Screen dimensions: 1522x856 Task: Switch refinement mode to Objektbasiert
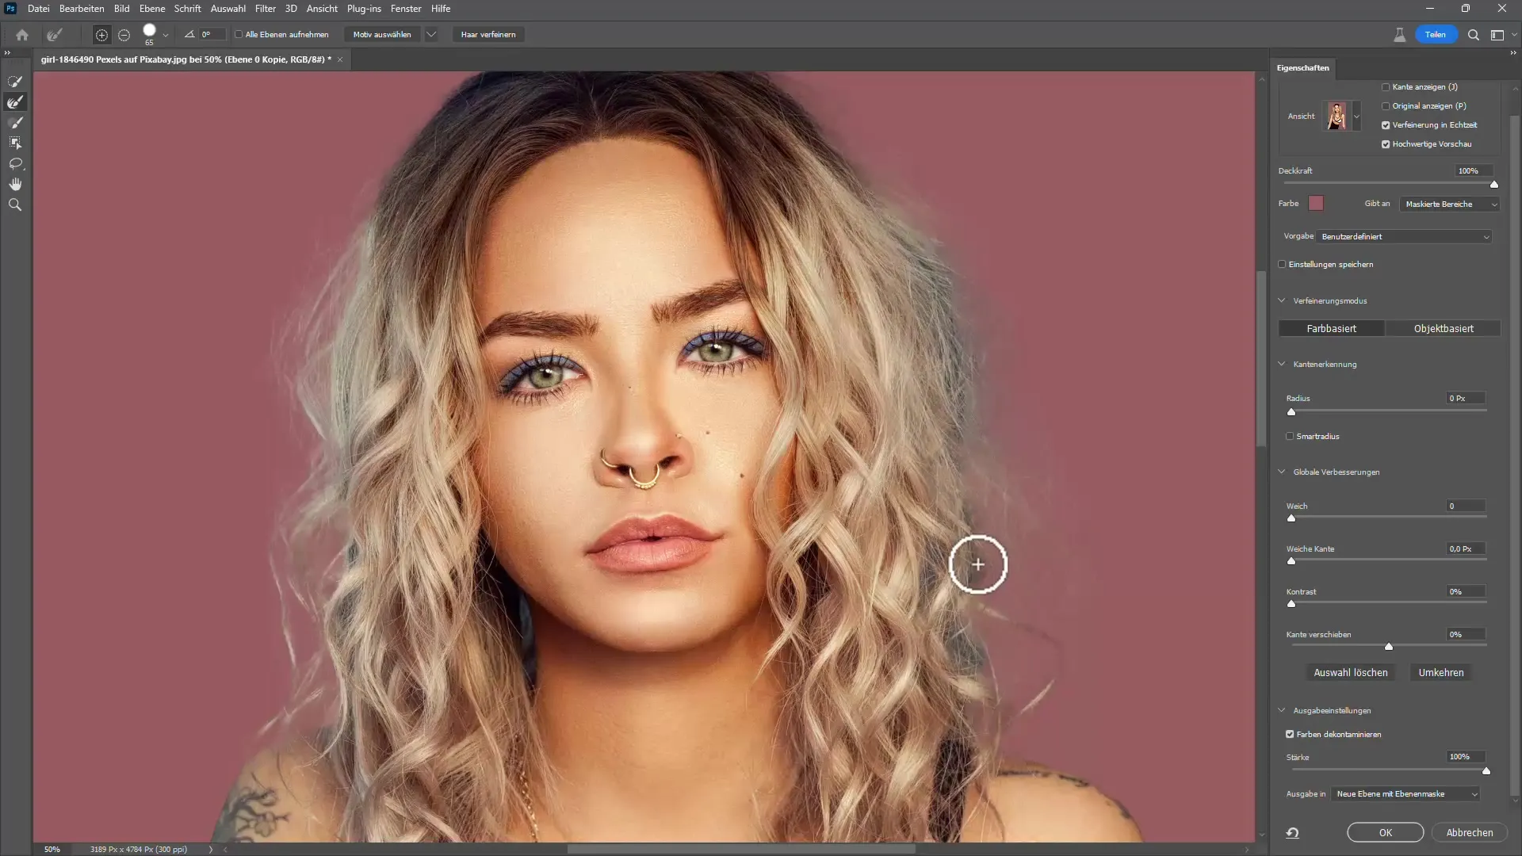[1444, 329]
